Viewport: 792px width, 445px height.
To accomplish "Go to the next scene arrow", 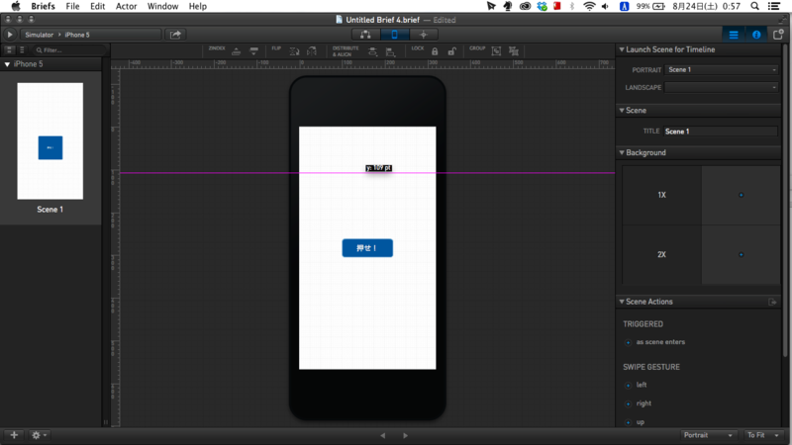I will point(405,435).
